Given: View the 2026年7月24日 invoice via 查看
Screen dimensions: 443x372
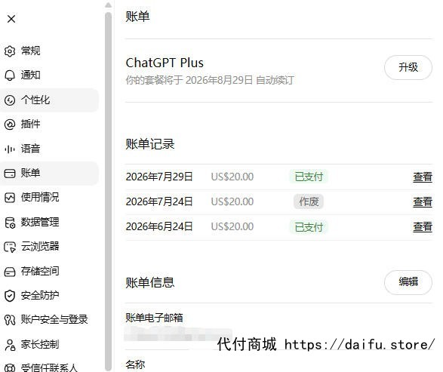Looking at the screenshot, I should (x=423, y=202).
